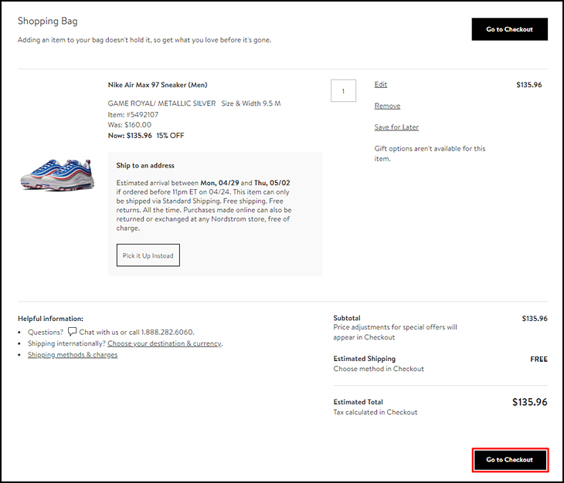Click the Shopping Bag heading
This screenshot has width=564, height=483.
pyautogui.click(x=47, y=21)
